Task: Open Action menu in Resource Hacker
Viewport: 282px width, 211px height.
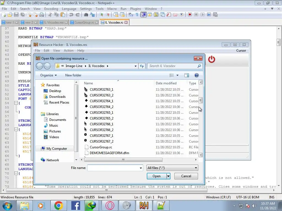Action: pyautogui.click(x=69, y=51)
